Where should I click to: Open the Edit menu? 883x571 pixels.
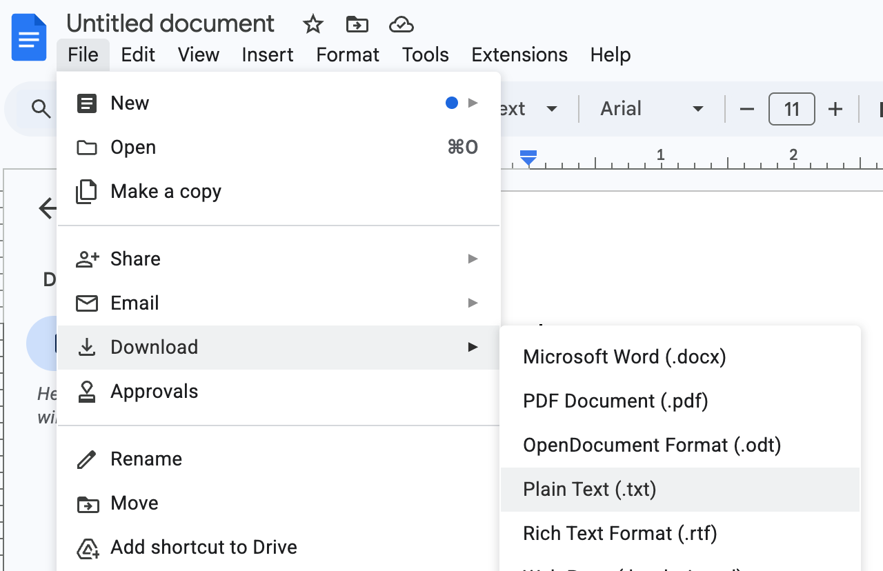138,55
